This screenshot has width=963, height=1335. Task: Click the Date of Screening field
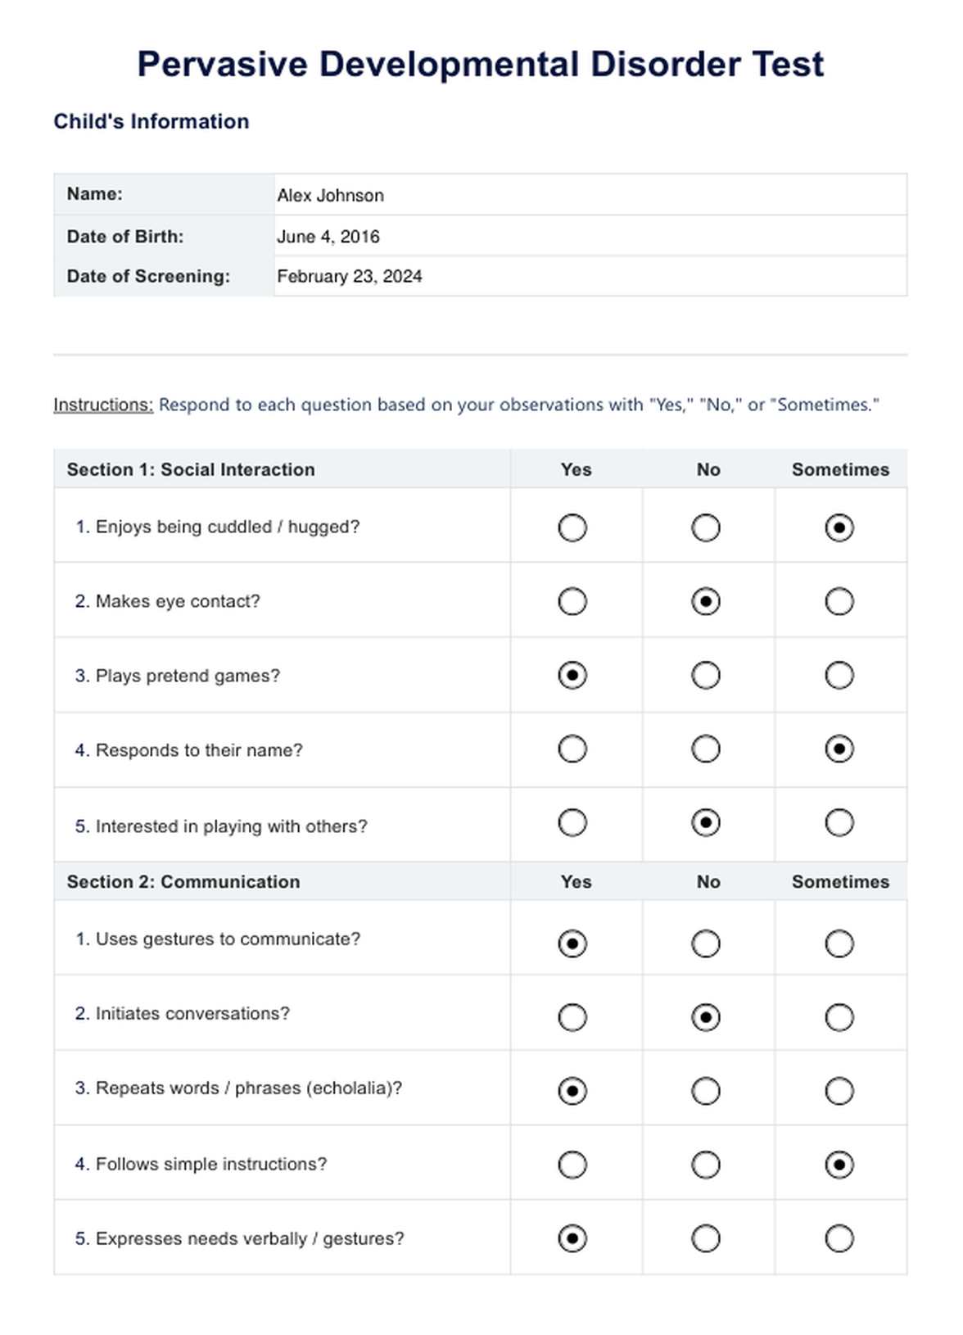click(x=590, y=277)
